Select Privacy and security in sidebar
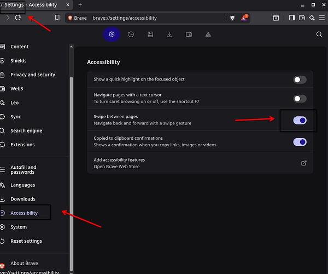The width and height of the screenshot is (328, 274). (x=33, y=75)
